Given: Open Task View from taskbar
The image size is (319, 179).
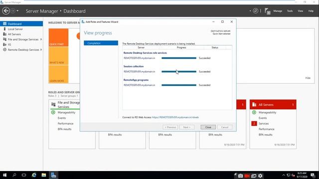Looking at the screenshot, I should [x=24, y=175].
